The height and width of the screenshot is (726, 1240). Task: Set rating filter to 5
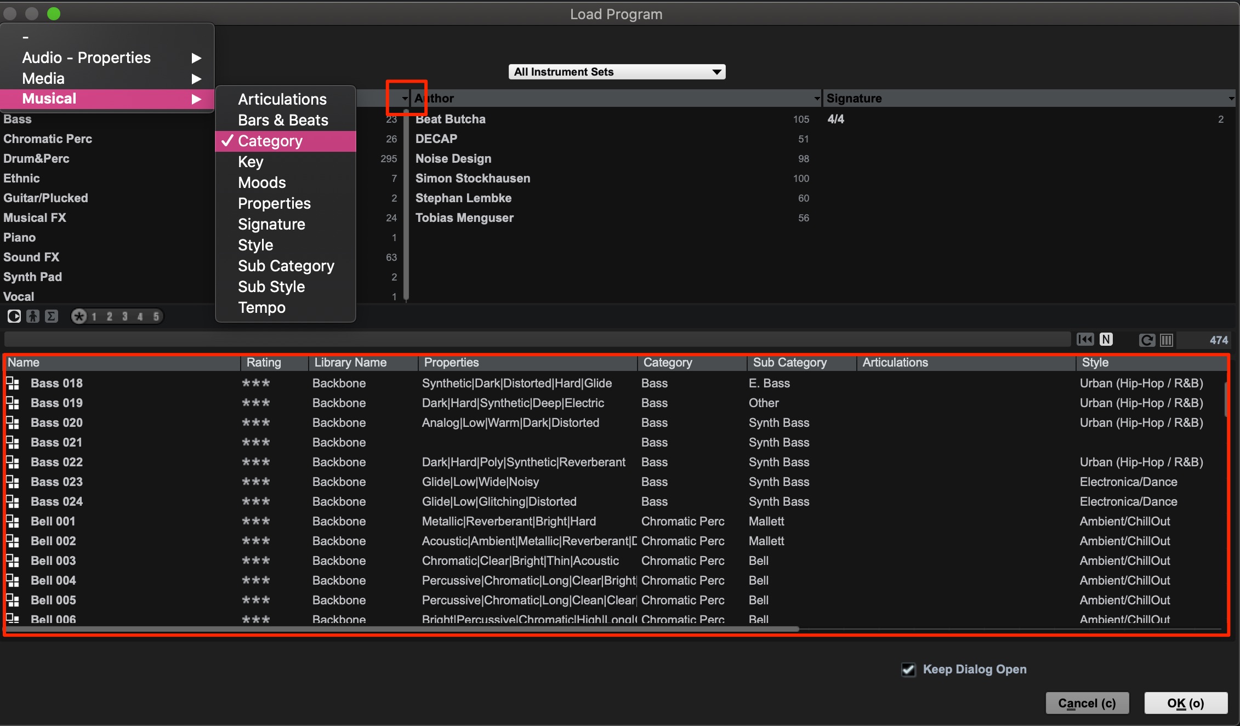point(156,316)
